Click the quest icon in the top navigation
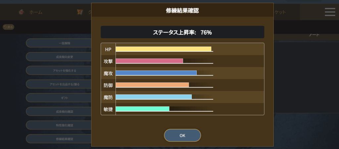 (x=80, y=12)
